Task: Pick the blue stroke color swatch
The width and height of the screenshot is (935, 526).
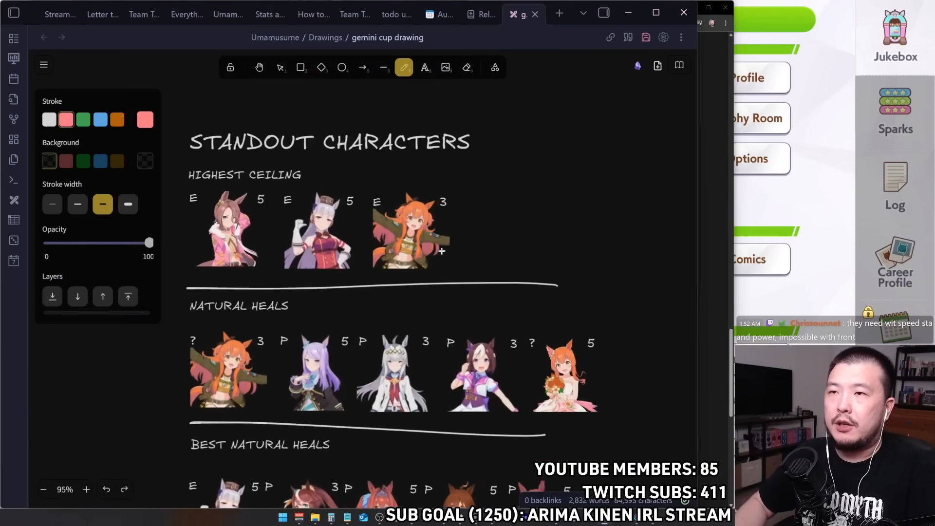Action: 100,120
